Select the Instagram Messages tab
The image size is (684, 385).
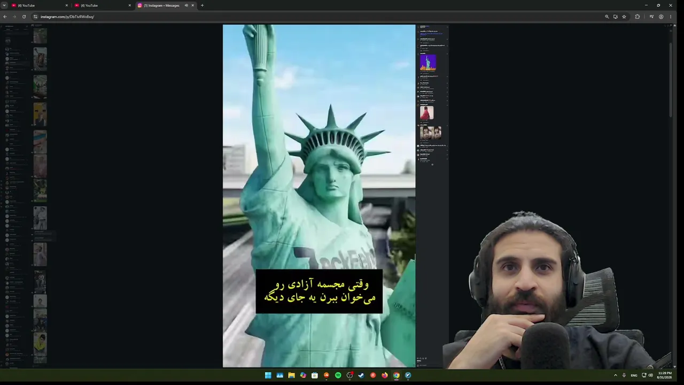tap(166, 5)
